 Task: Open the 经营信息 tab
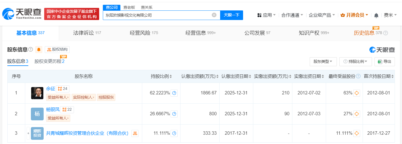click(x=201, y=33)
